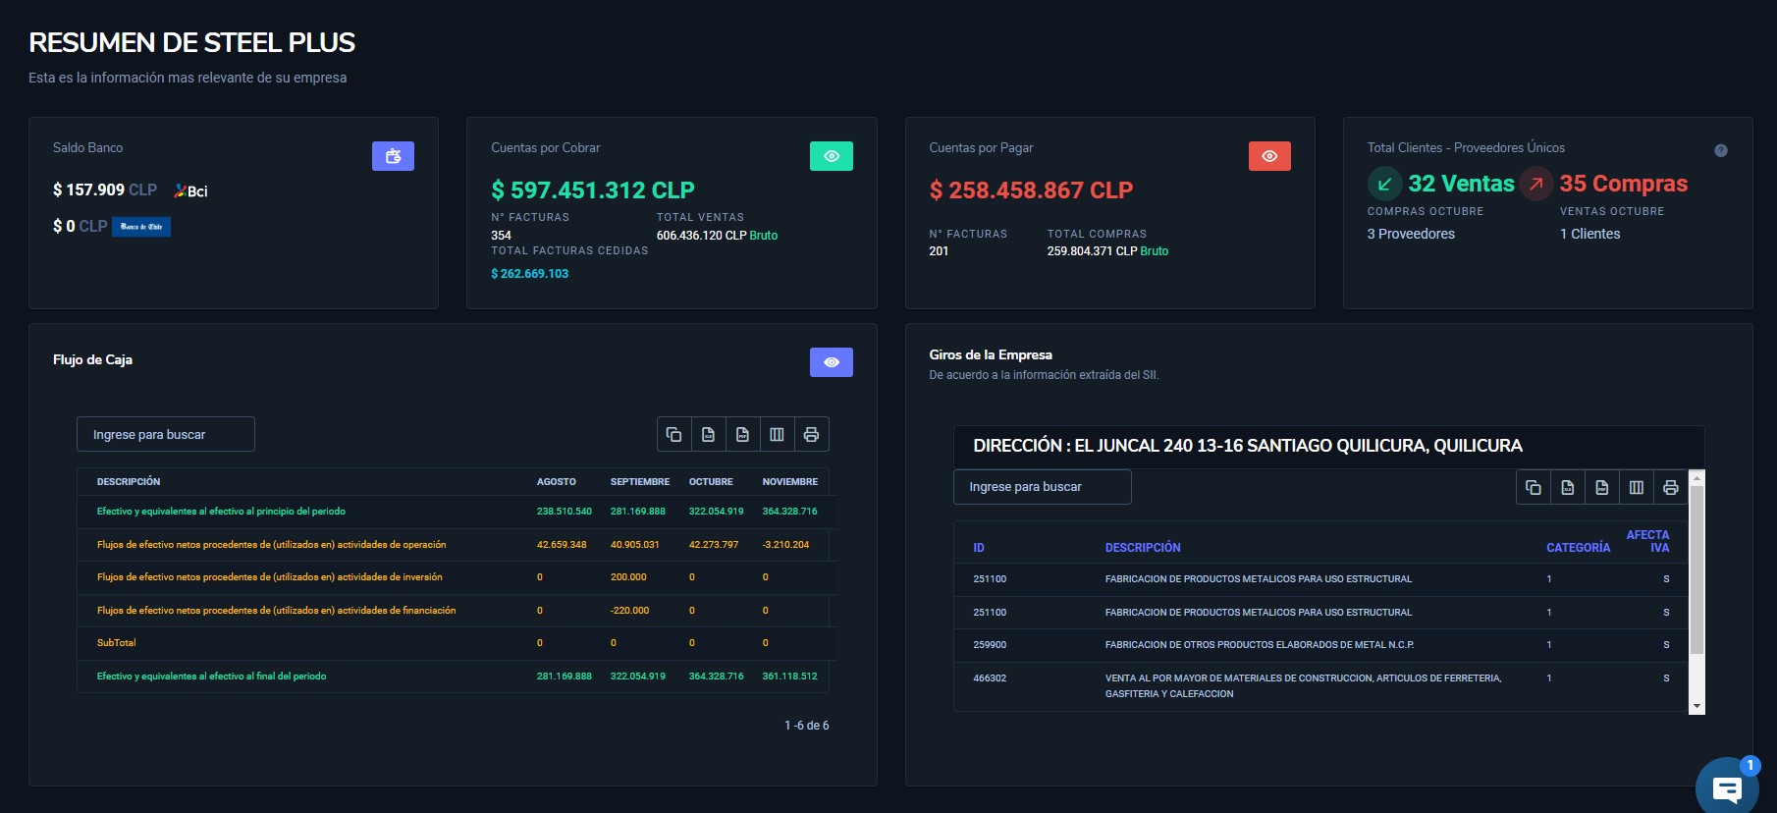Export Giros de la Empresa as PDF
The width and height of the screenshot is (1777, 813).
point(1602,487)
